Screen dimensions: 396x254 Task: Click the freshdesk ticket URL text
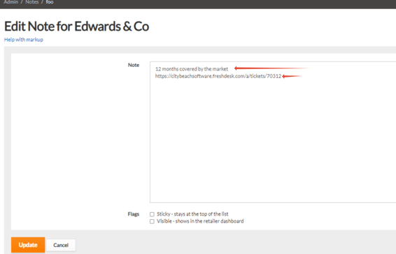point(218,76)
